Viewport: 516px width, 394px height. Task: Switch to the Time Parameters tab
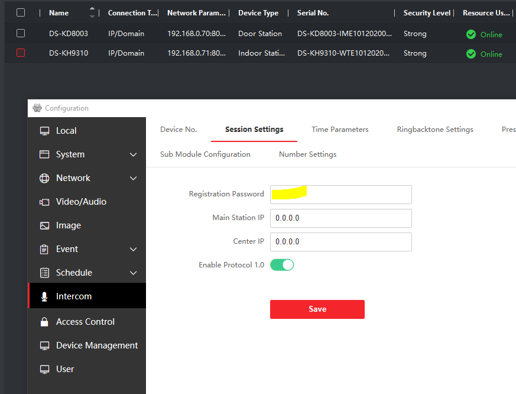pyautogui.click(x=340, y=130)
